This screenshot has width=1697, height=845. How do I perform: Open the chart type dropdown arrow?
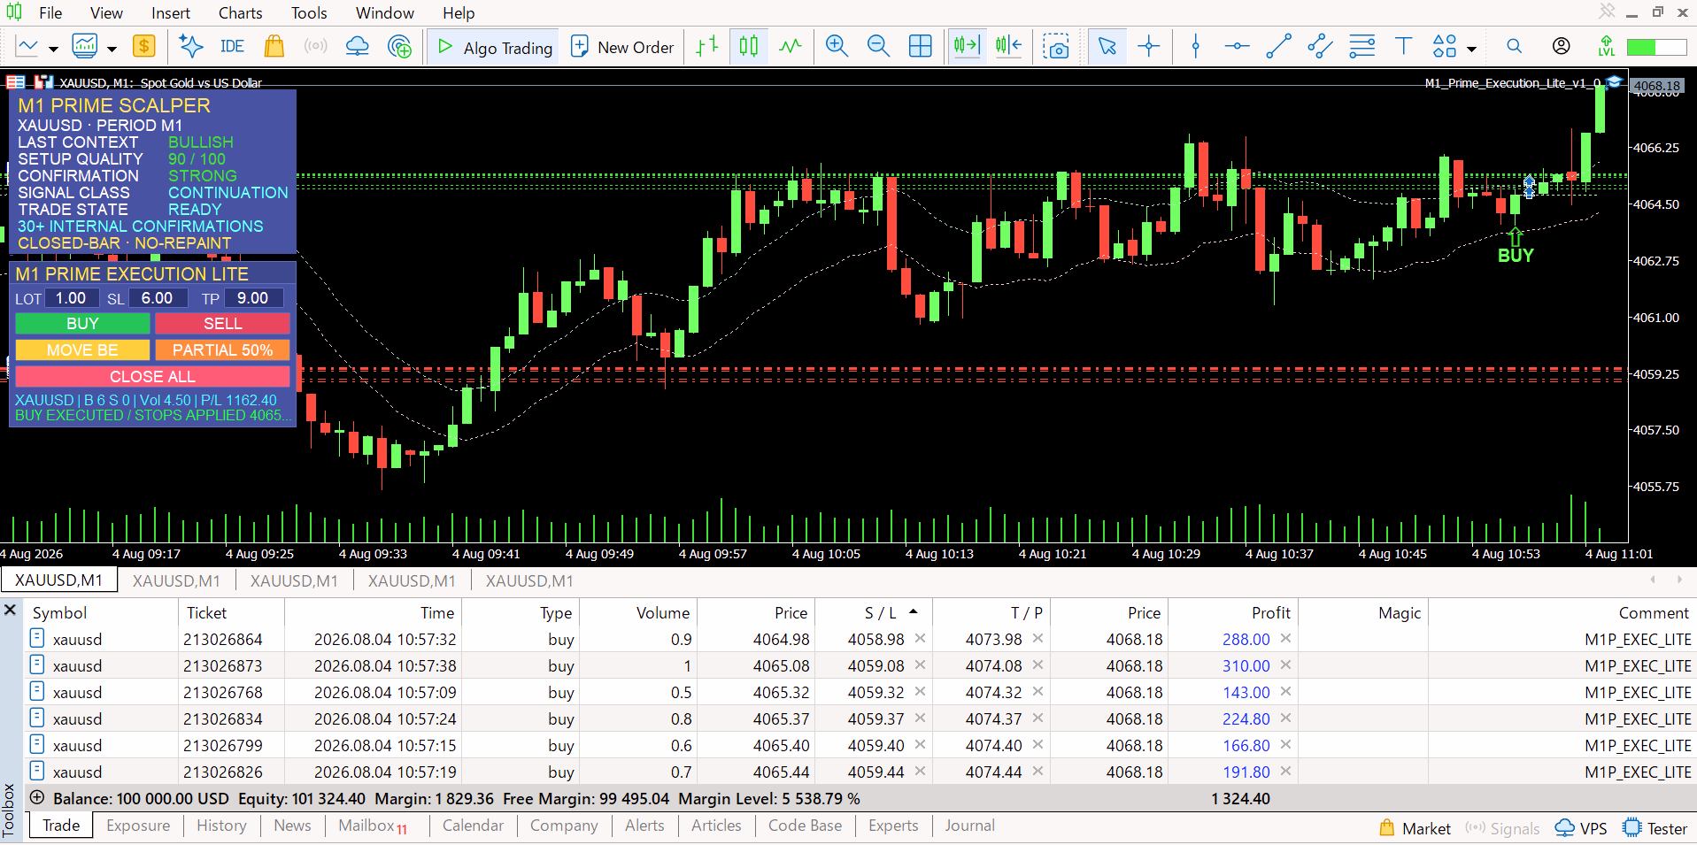pos(53,50)
